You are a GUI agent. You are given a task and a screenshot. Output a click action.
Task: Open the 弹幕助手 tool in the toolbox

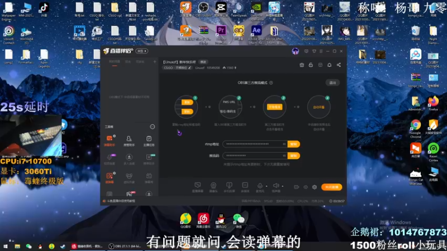click(x=110, y=141)
